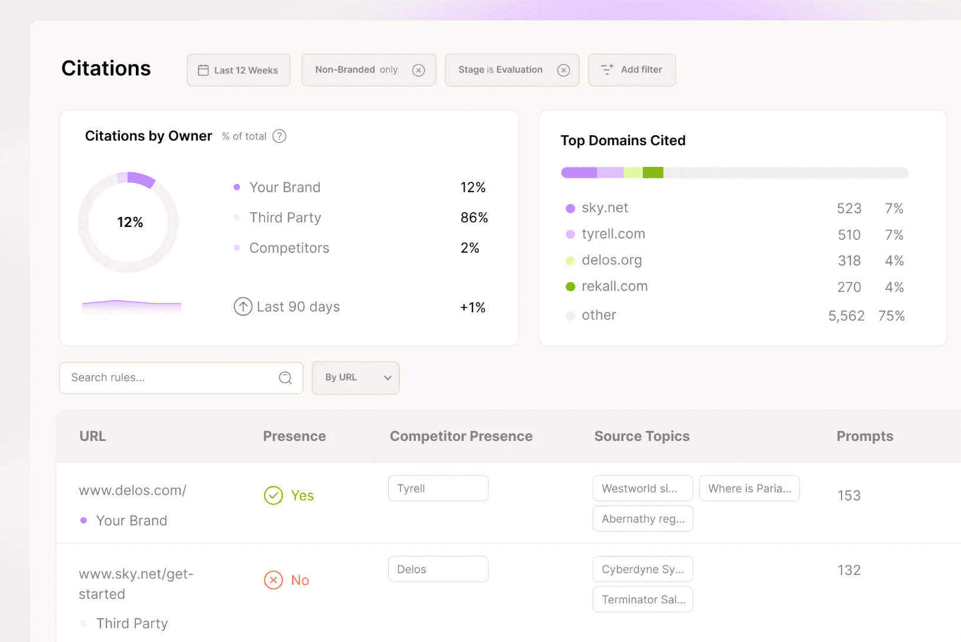
Task: Click the Tyrell competitor tag
Action: tap(438, 489)
